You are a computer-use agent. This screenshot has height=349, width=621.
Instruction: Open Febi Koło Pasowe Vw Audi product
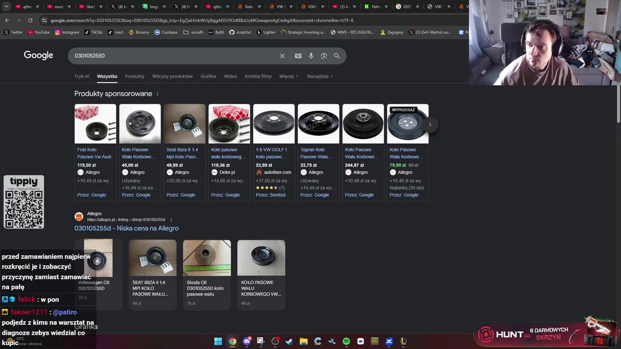coord(94,153)
